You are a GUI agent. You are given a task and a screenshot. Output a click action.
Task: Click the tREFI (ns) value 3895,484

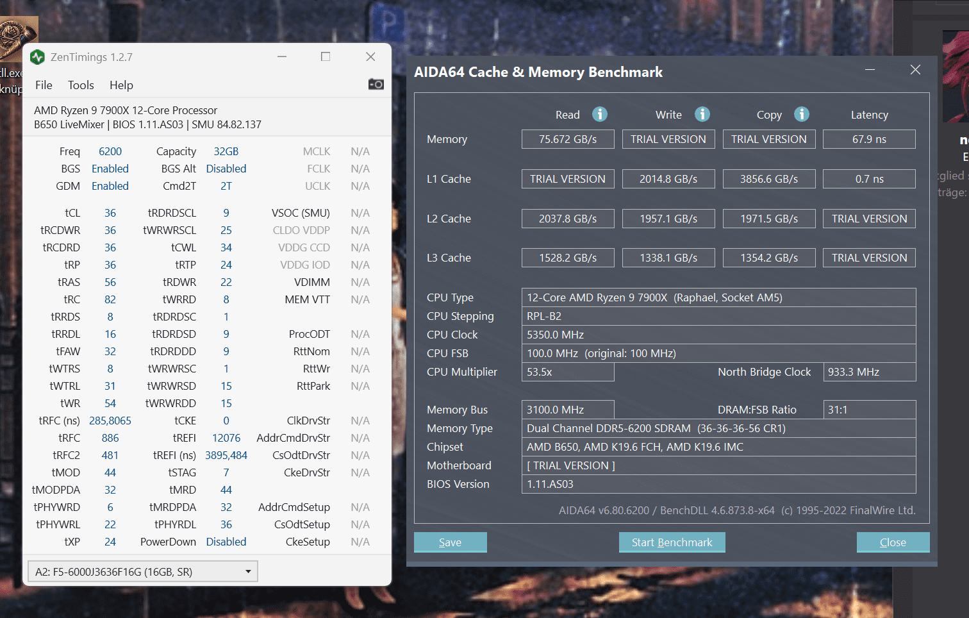tap(226, 455)
